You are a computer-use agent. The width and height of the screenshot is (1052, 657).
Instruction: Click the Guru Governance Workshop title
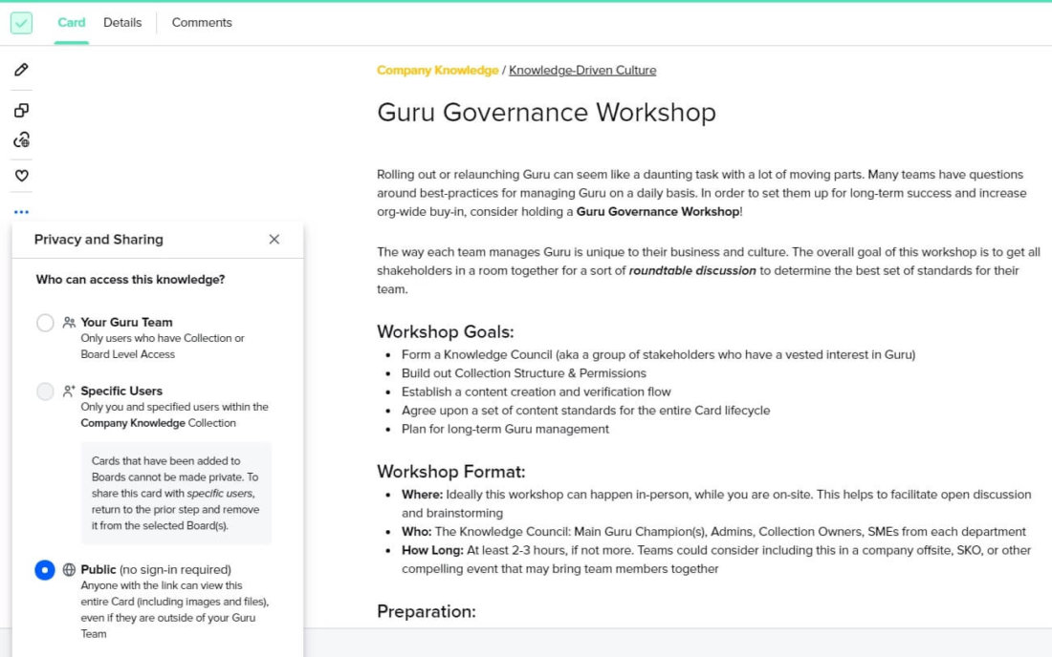tap(545, 113)
